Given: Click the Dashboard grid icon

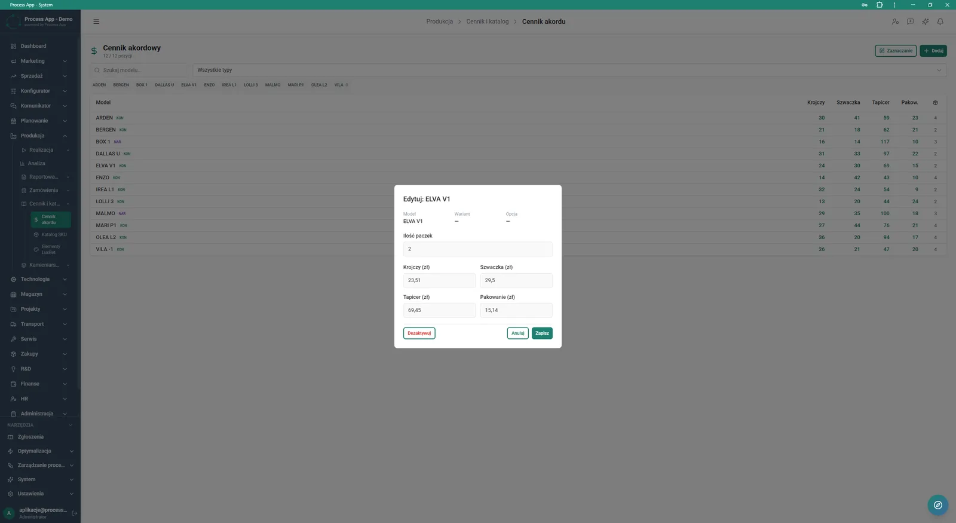Looking at the screenshot, I should click(13, 46).
